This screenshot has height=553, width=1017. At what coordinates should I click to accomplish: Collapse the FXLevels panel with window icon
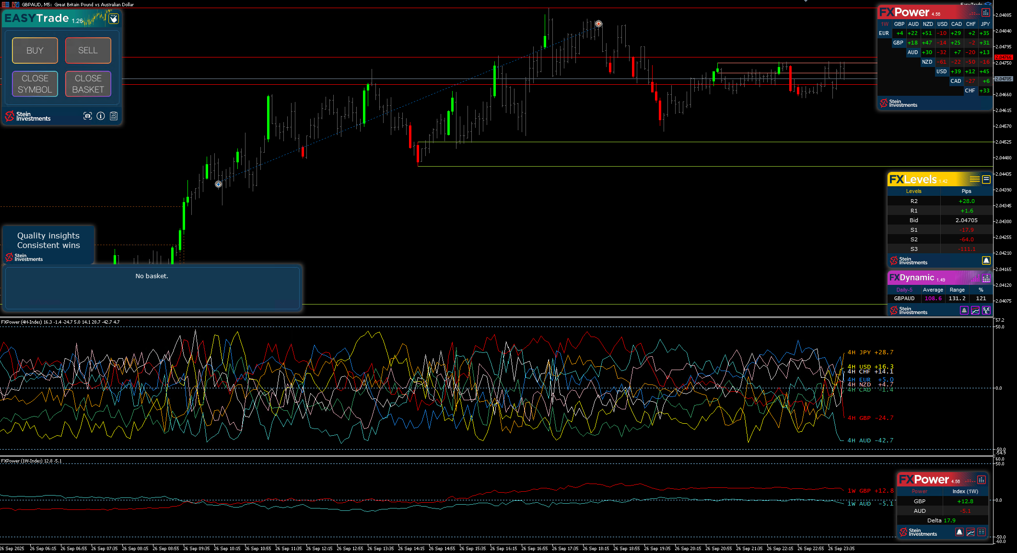(x=986, y=180)
